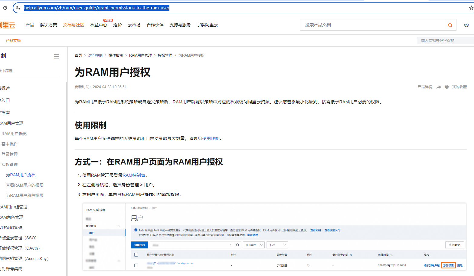Go to 授权管理 in the breadcrumb
The height and width of the screenshot is (276, 474).
(x=165, y=55)
